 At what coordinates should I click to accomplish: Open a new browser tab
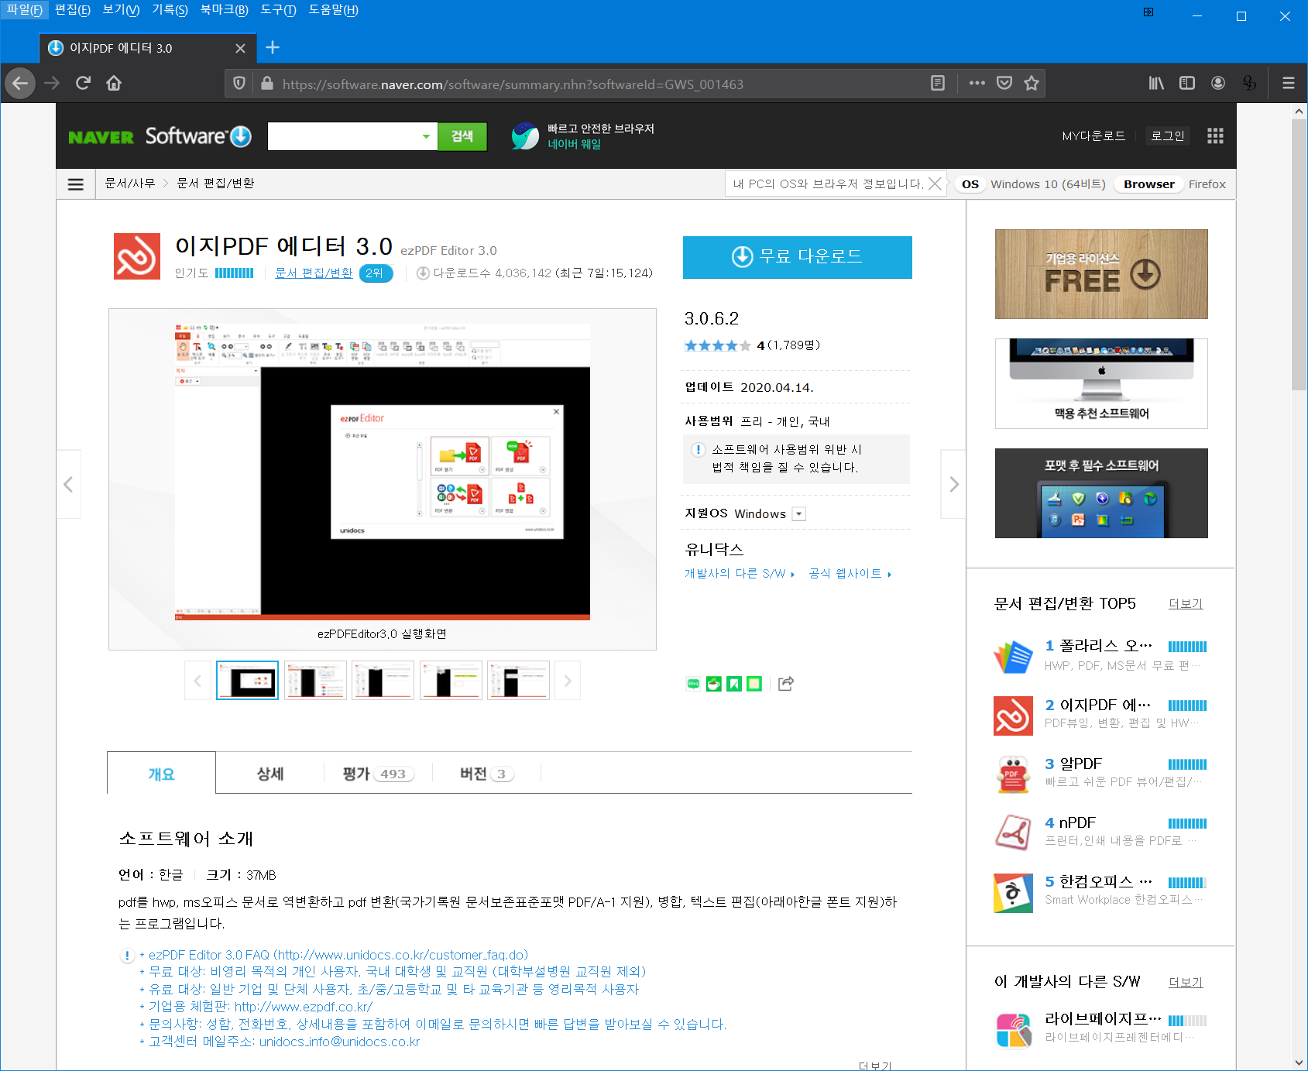pos(273,48)
